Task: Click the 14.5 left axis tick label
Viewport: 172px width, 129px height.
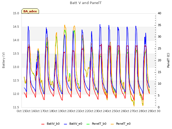Action: [x=16, y=27]
